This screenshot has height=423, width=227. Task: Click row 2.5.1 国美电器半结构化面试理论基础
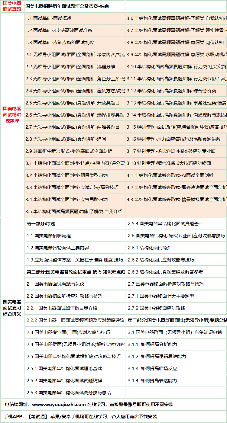tap(75, 368)
